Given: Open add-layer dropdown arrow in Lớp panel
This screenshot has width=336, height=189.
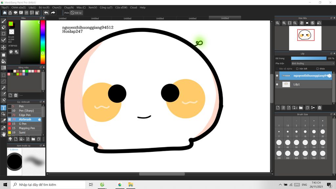Looking at the screenshot, I should (x=295, y=108).
